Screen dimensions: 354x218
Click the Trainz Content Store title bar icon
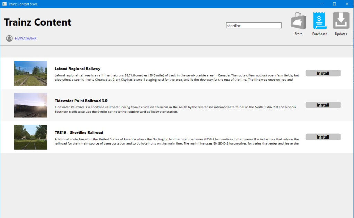[x=4, y=4]
